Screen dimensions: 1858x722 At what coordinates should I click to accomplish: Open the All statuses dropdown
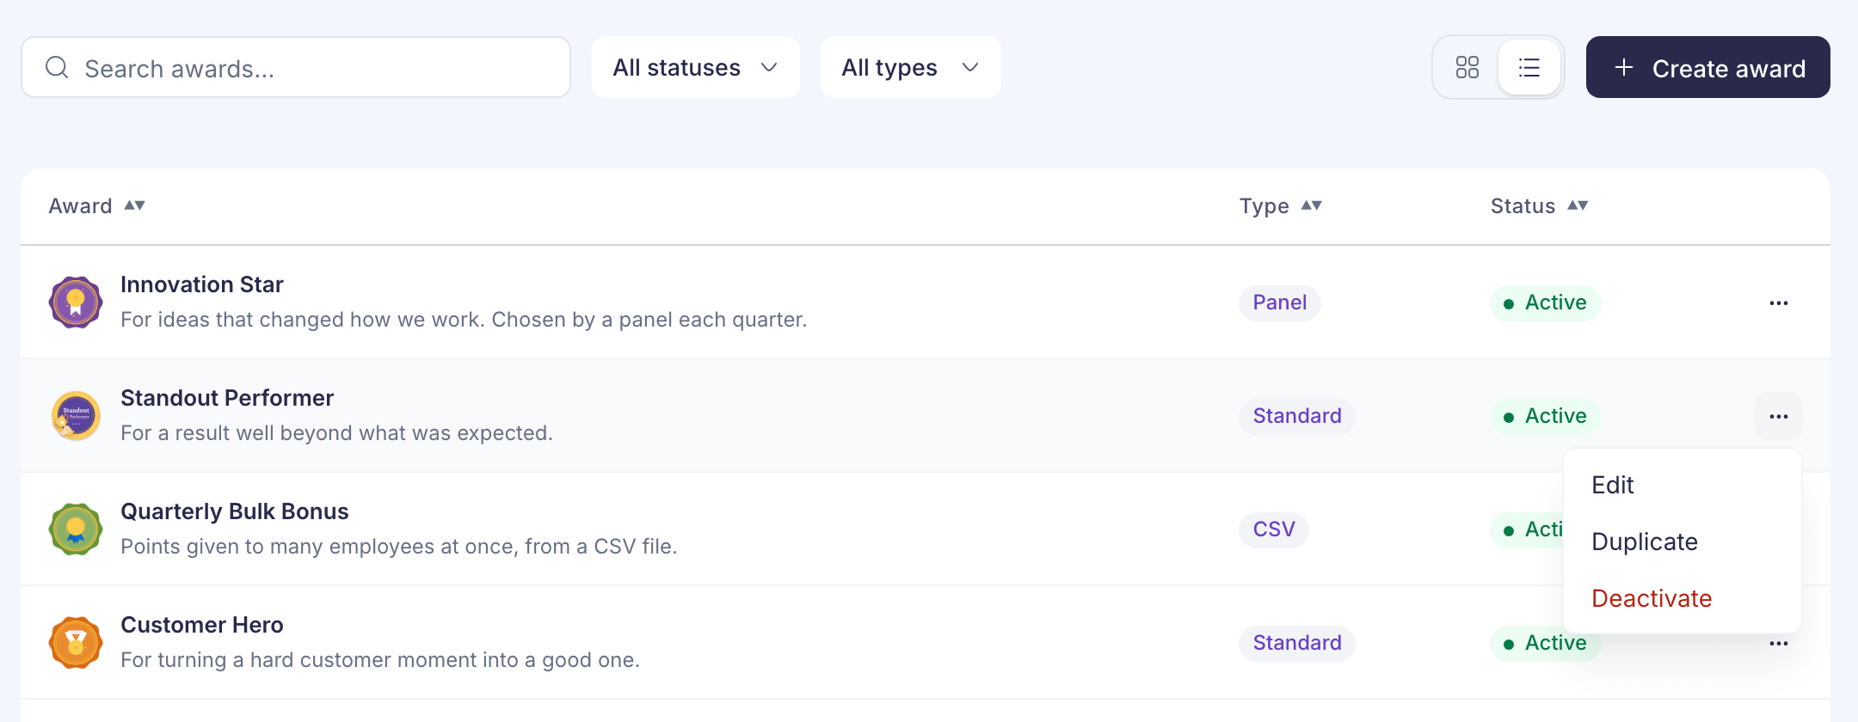pos(696,67)
